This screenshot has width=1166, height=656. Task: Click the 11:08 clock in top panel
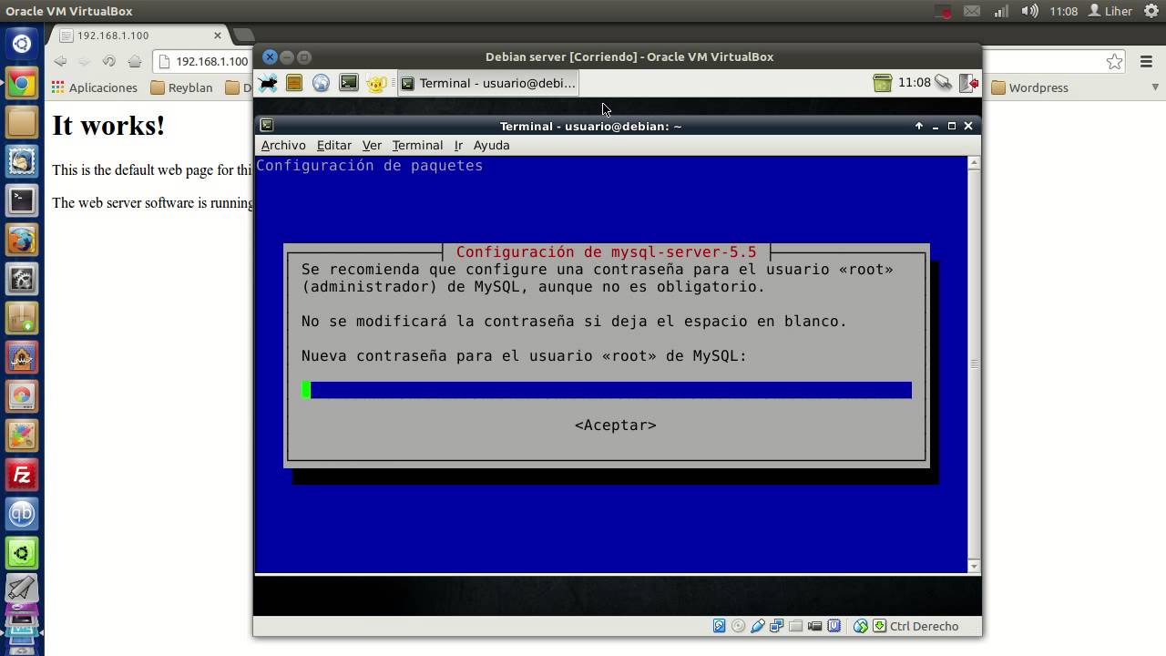click(1063, 11)
